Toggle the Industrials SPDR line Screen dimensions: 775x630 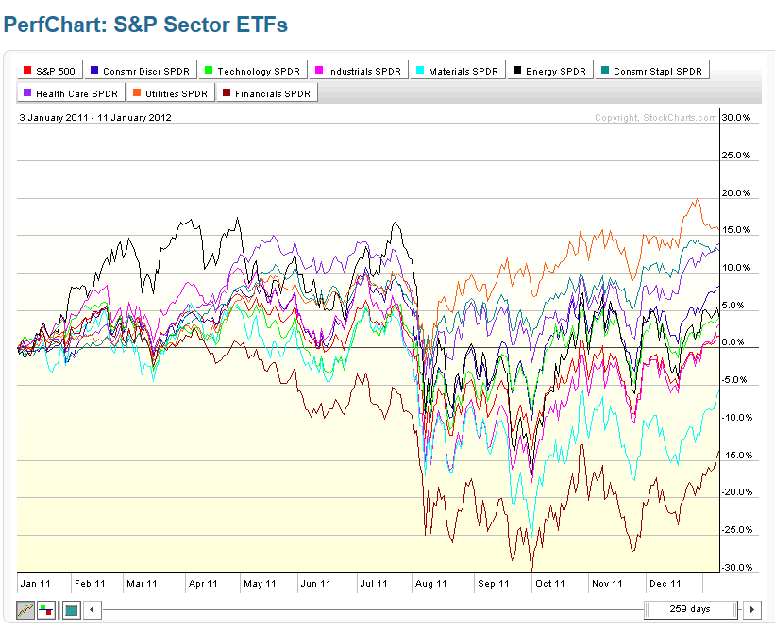point(357,71)
